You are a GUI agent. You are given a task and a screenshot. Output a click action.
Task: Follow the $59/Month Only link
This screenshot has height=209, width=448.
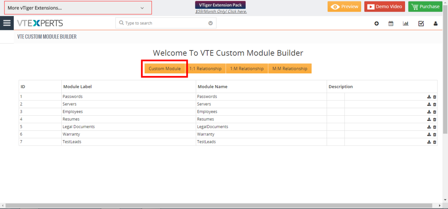point(221,12)
